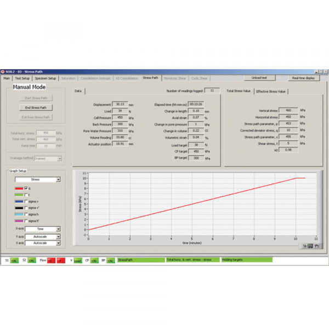Click the End Stress Path button
The width and height of the screenshot is (329, 329).
point(36,107)
